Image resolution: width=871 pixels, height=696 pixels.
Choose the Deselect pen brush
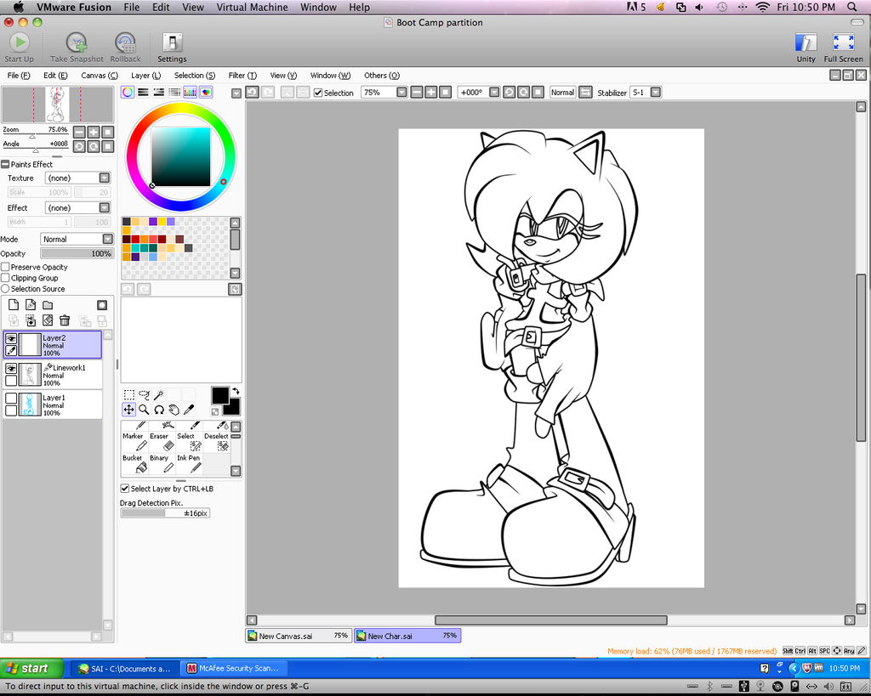click(x=217, y=442)
